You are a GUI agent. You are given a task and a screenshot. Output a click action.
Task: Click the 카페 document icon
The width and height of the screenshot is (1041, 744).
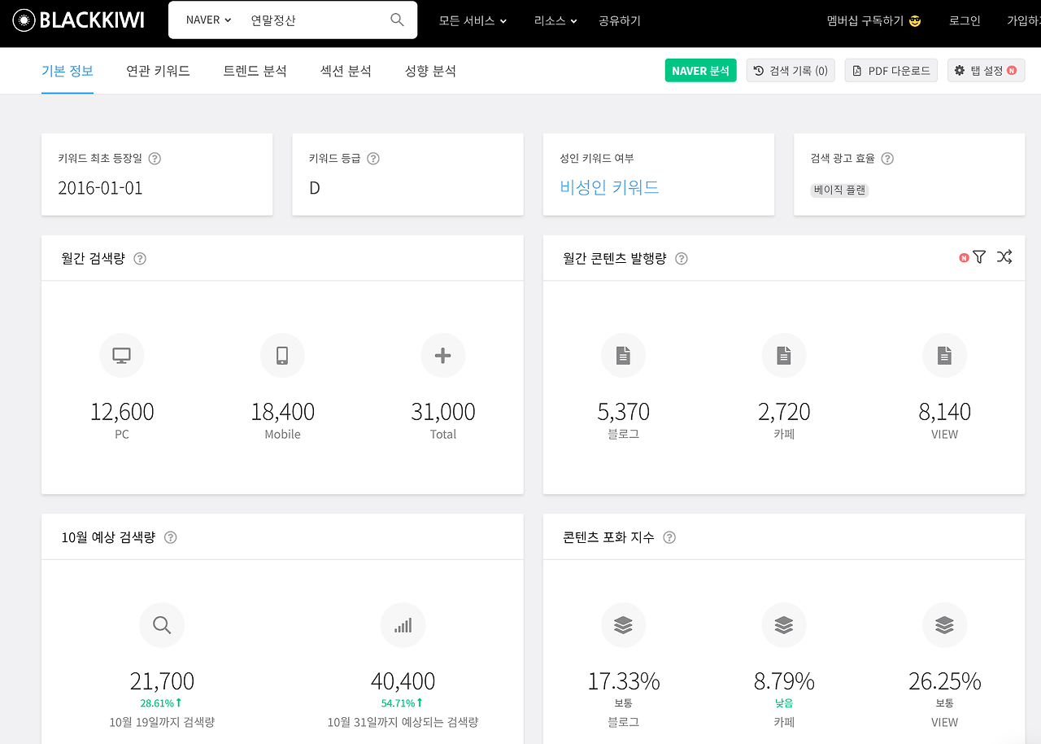[784, 355]
